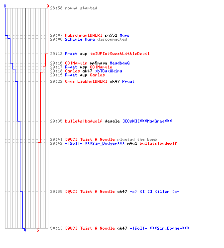Click the 'round started' event text
The width and height of the screenshot is (224, 248).
coord(81,8)
